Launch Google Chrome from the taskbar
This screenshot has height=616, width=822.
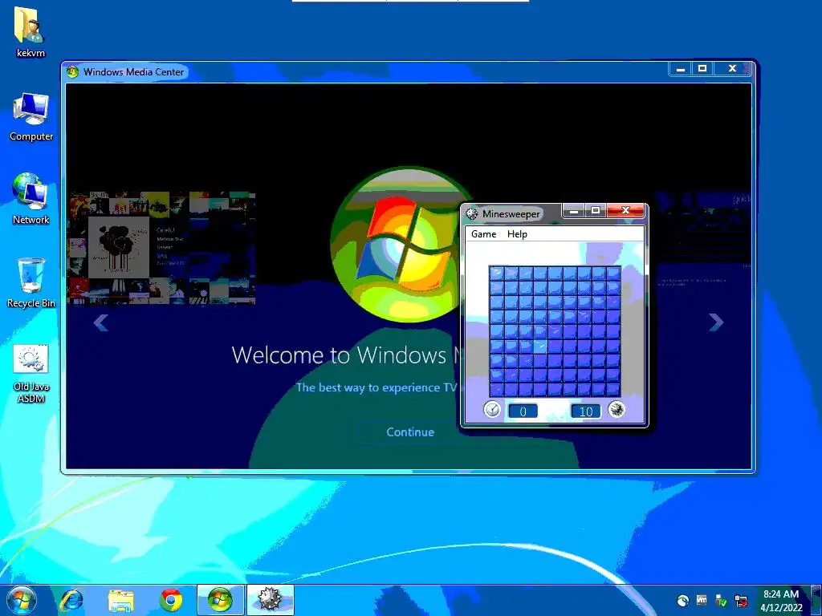pyautogui.click(x=171, y=600)
